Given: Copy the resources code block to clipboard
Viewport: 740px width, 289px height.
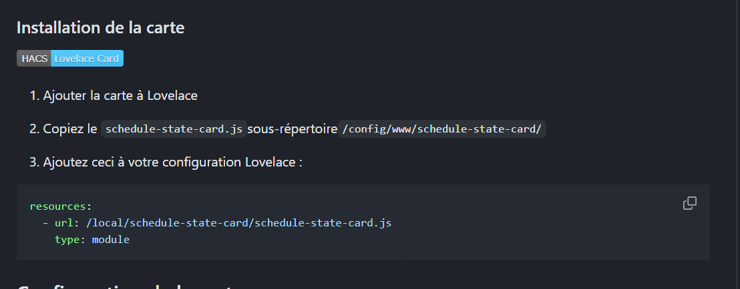Looking at the screenshot, I should pos(690,203).
